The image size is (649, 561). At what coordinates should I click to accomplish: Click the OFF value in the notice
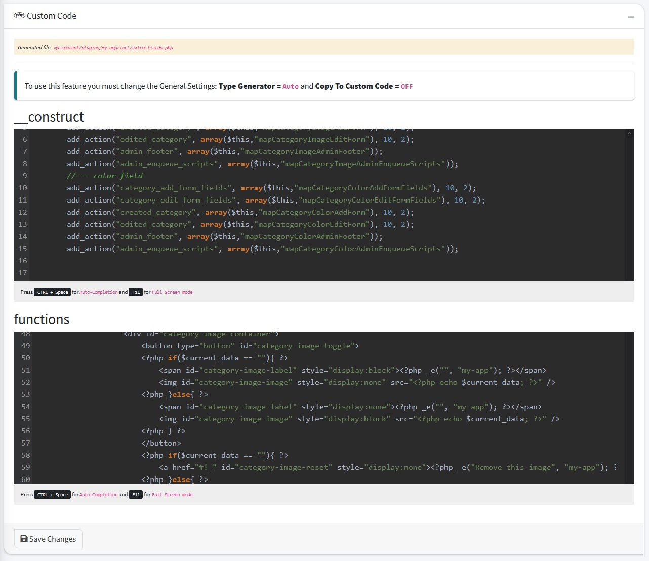click(x=407, y=87)
